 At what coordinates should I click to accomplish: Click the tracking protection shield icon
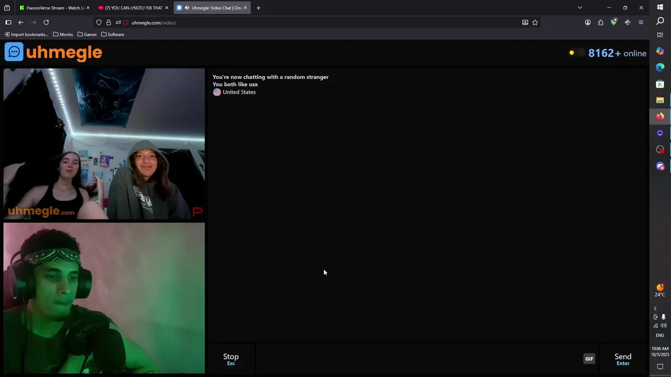click(99, 23)
